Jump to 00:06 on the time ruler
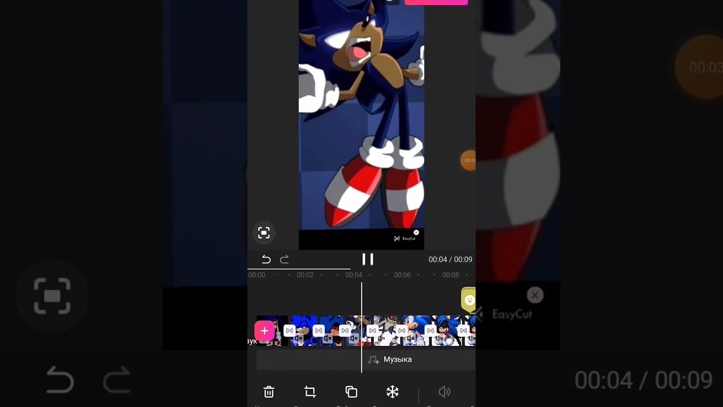The width and height of the screenshot is (723, 407). (x=402, y=275)
